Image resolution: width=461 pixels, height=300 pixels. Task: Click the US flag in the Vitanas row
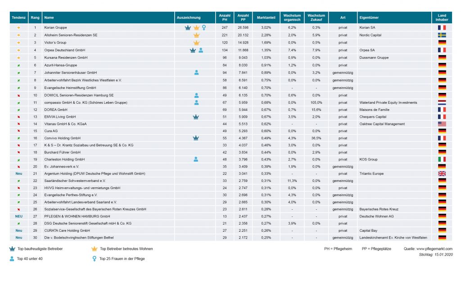click(442, 124)
